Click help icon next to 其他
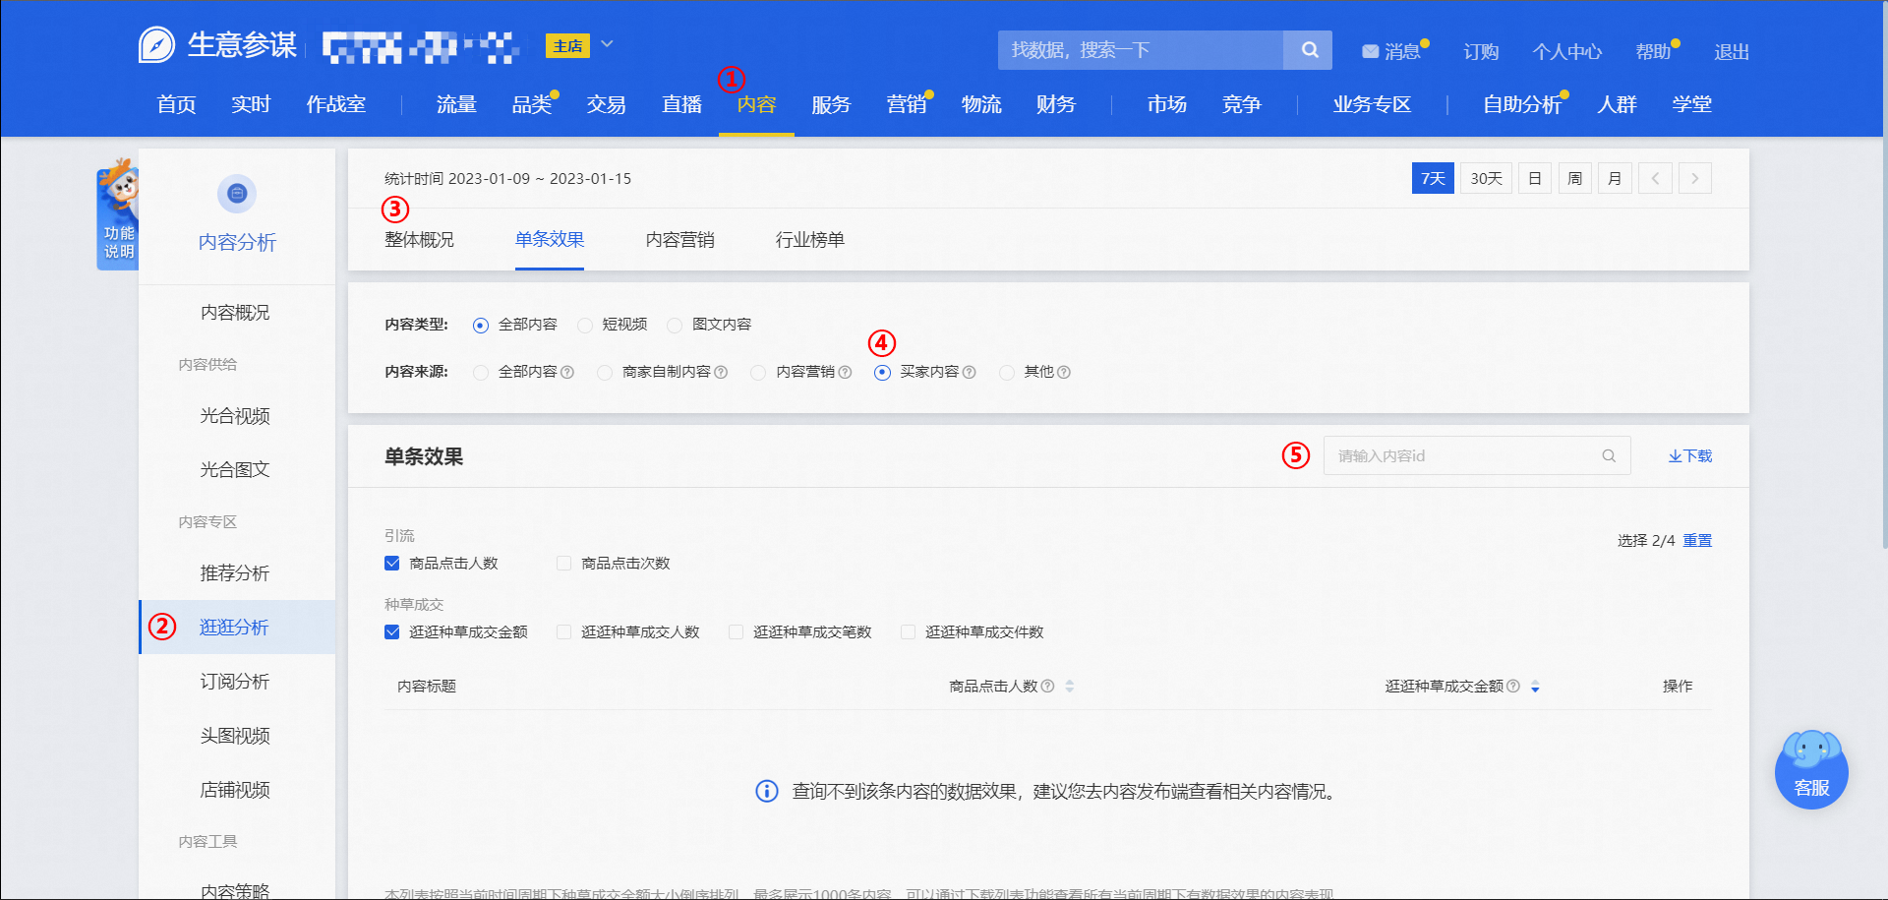Screen dimensions: 1888x900 point(1063,372)
